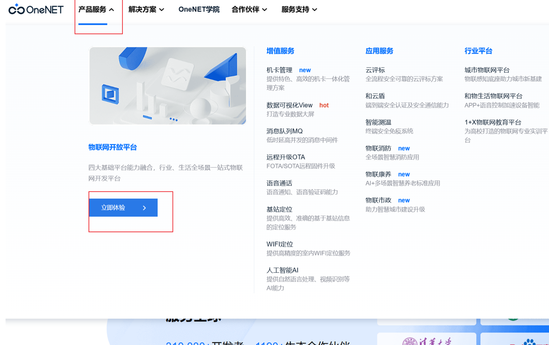549x345 pixels.
Task: Click description FOTA/SOTA远程固件升级
Action: 301,166
